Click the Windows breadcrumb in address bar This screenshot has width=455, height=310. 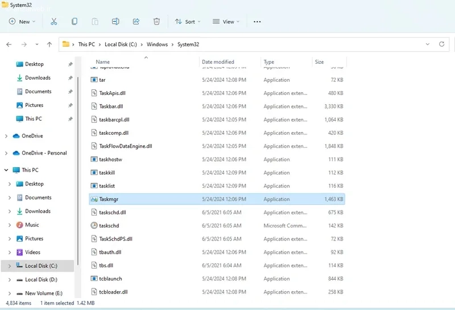tap(157, 44)
